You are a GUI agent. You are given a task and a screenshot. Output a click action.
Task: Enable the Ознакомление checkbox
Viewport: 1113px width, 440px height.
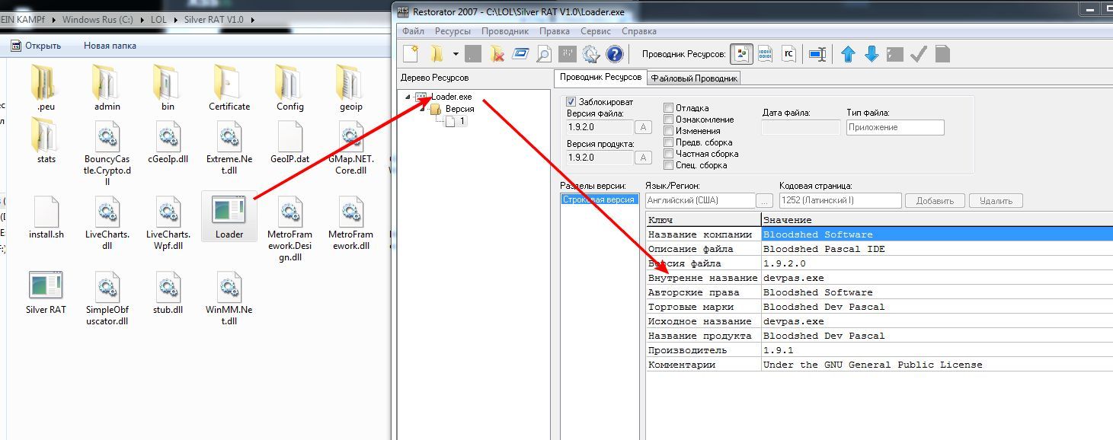pyautogui.click(x=668, y=120)
